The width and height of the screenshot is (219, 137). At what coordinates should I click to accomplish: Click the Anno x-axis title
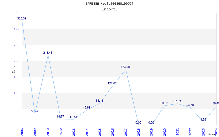(212, 134)
